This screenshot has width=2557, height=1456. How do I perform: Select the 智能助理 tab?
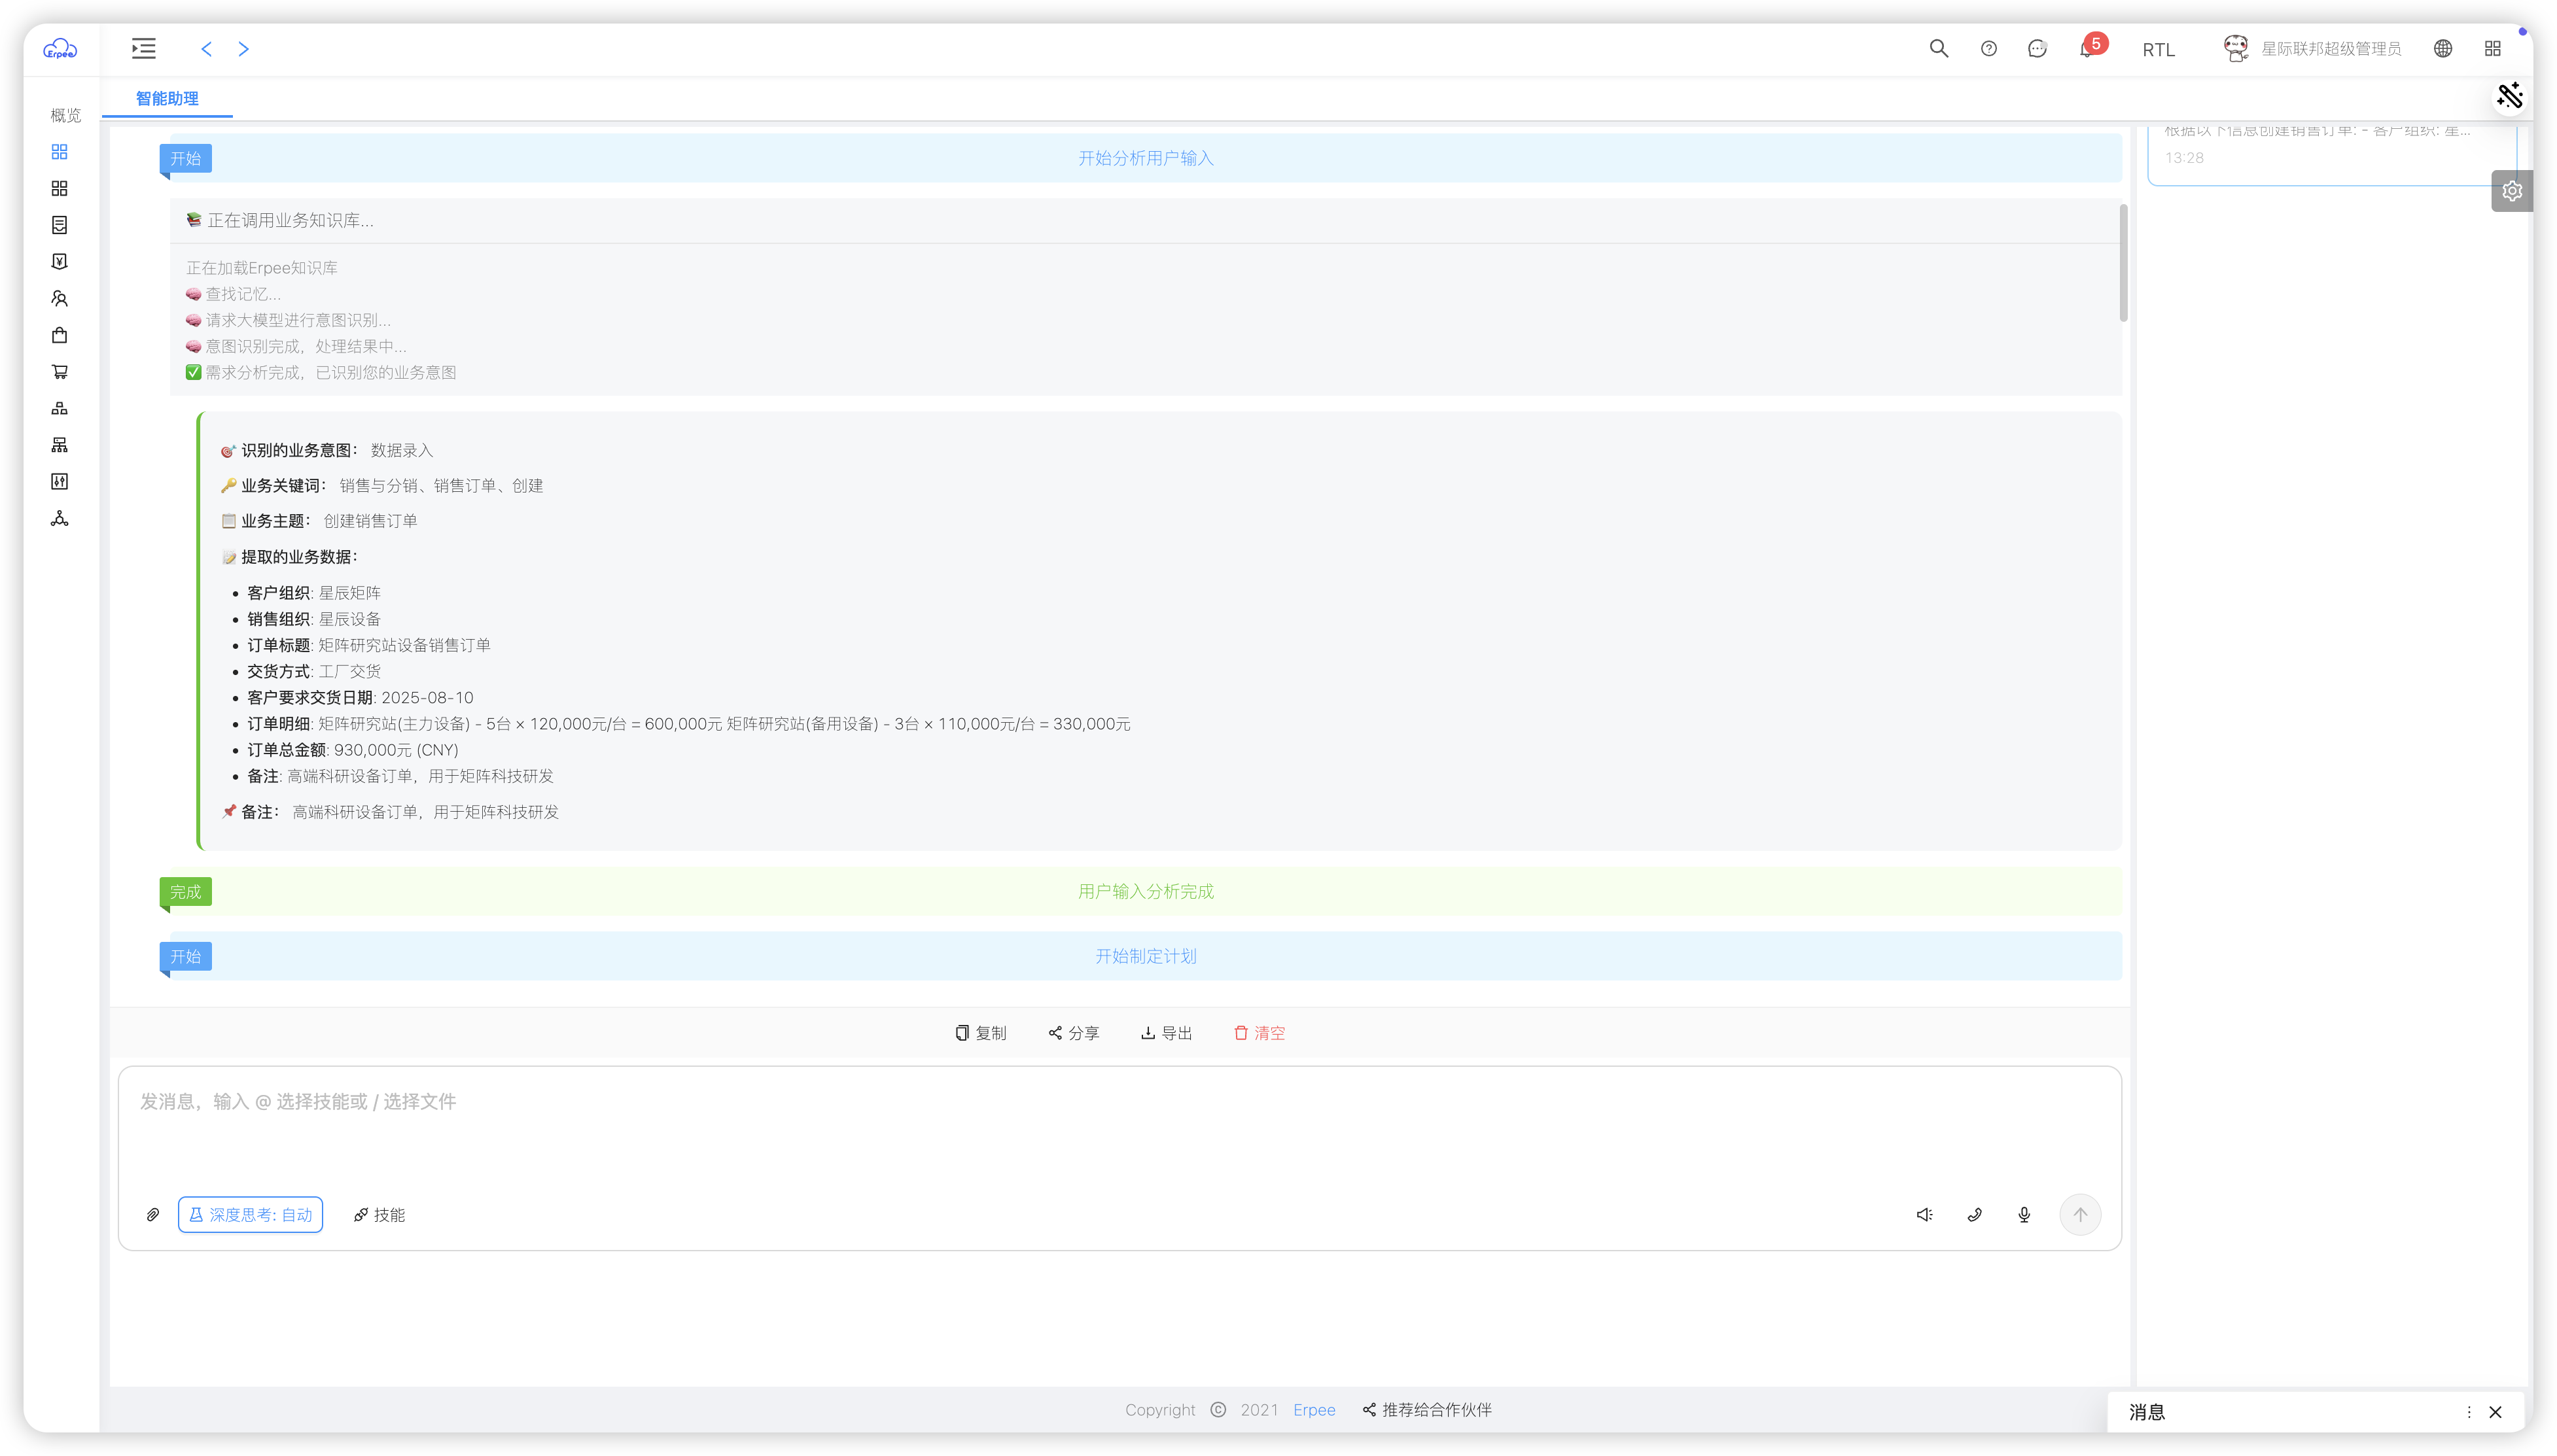pyautogui.click(x=167, y=98)
